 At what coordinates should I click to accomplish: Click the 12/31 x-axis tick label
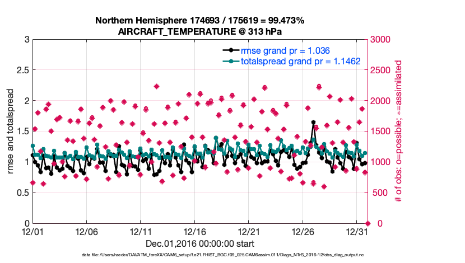[x=356, y=231]
